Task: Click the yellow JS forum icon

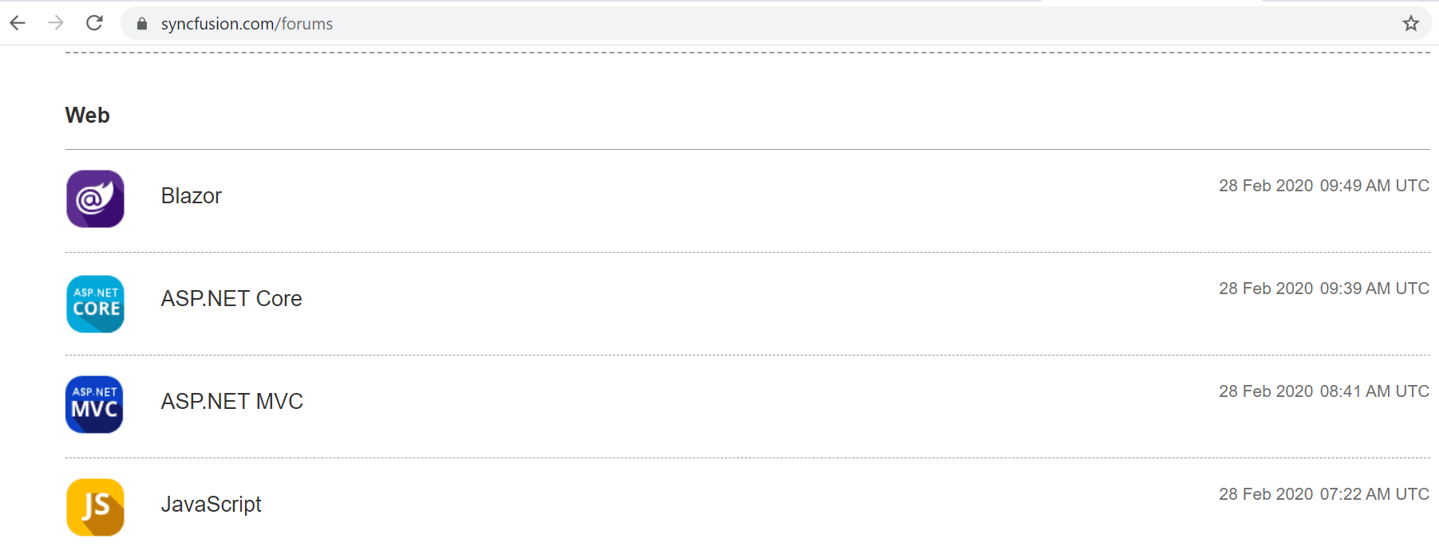Action: coord(95,507)
